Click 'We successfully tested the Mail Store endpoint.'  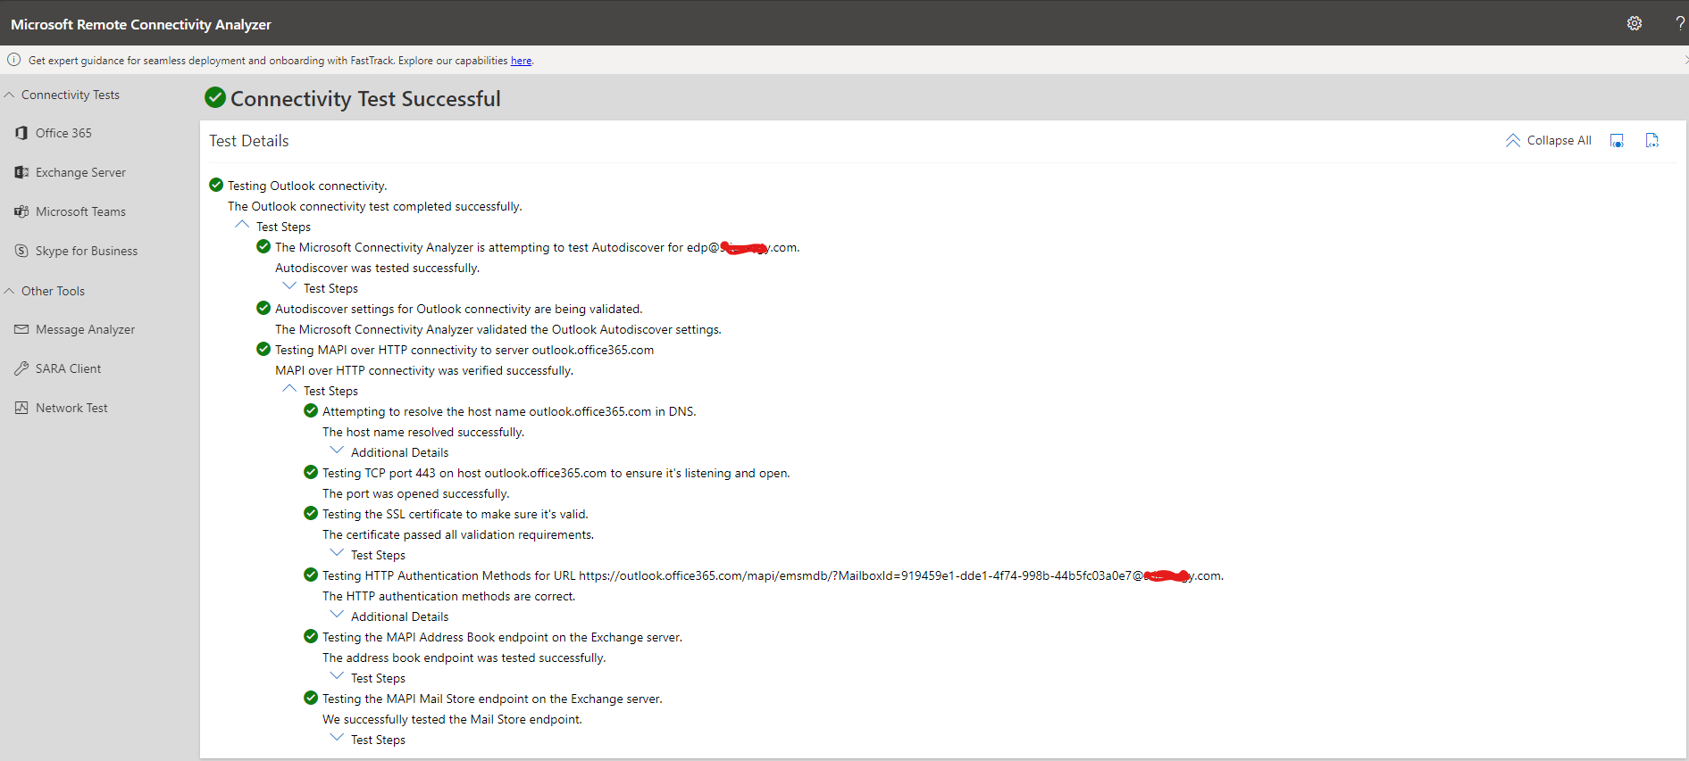452,719
